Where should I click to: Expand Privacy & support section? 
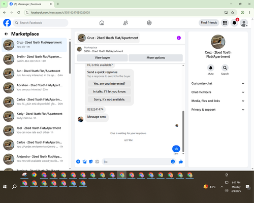tap(218, 110)
